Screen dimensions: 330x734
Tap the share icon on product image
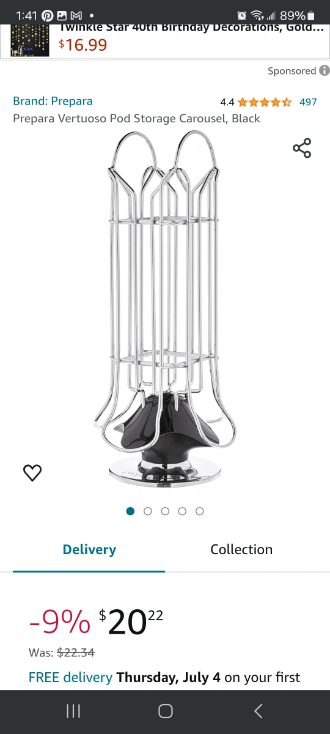302,148
